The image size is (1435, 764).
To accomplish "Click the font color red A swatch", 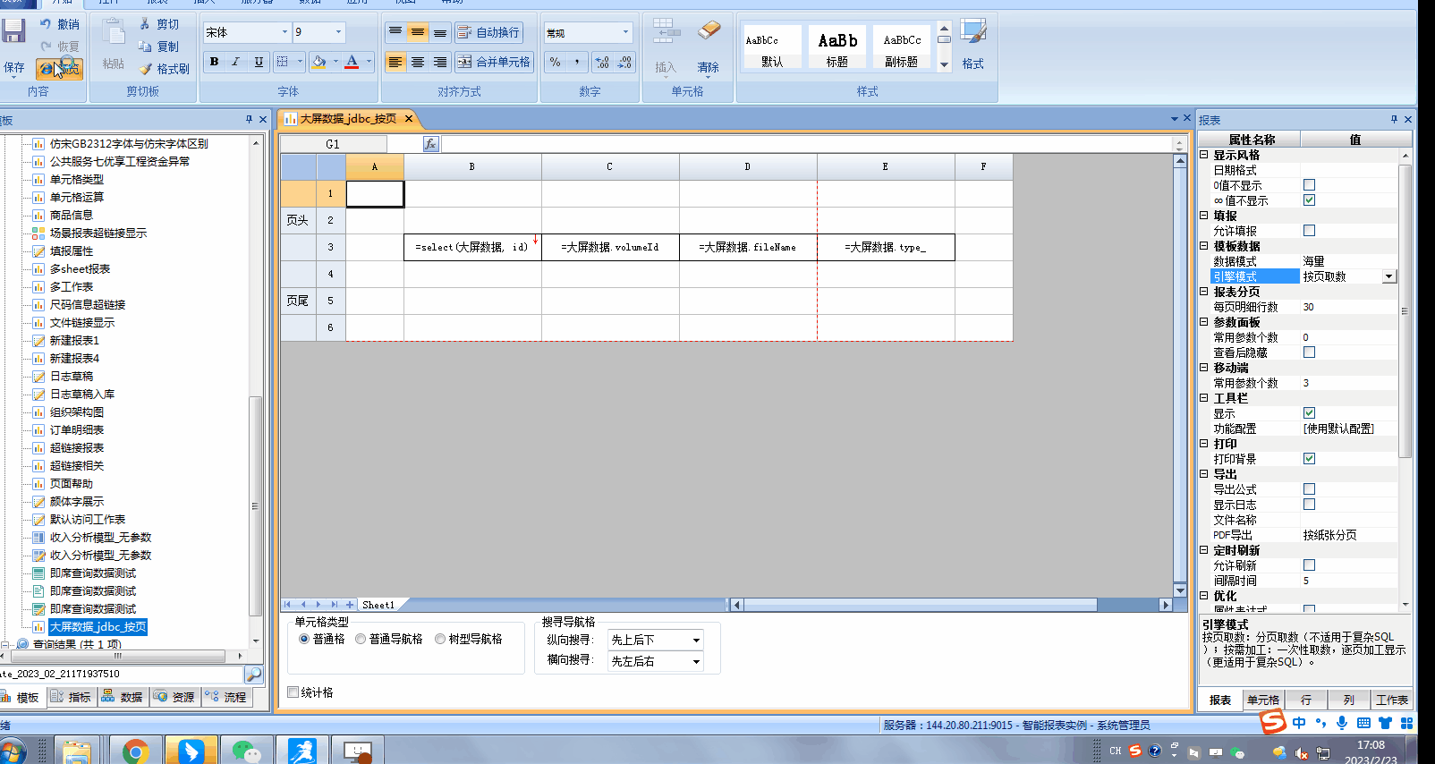I will [x=352, y=62].
